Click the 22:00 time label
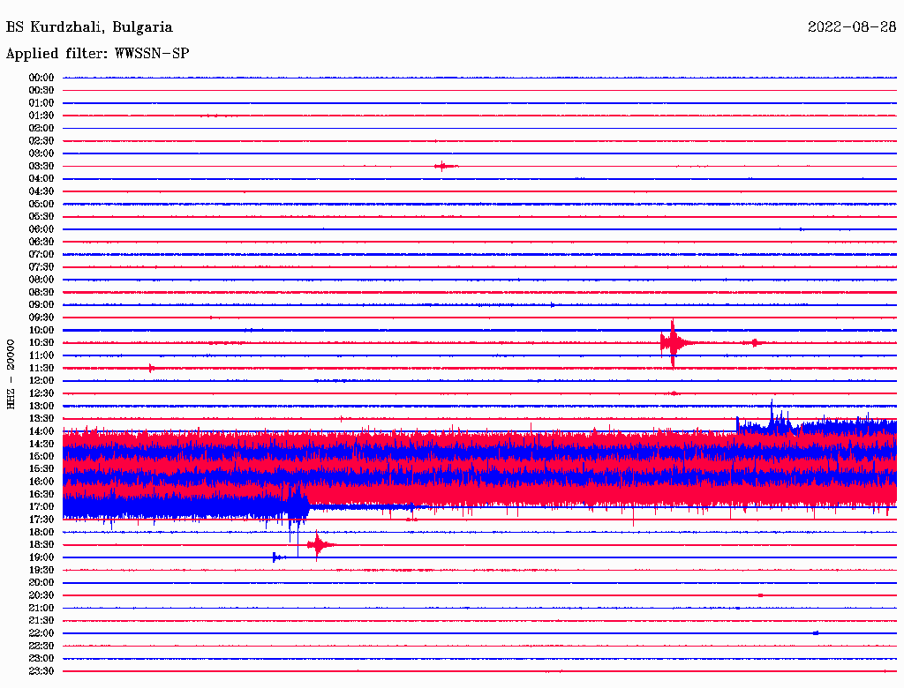 pyautogui.click(x=41, y=632)
